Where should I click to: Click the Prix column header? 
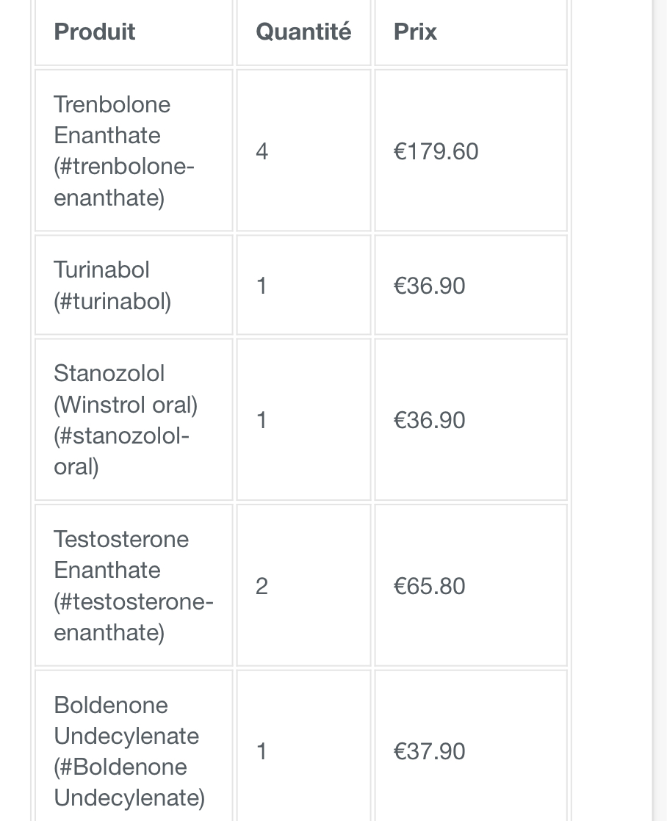pyautogui.click(x=415, y=32)
